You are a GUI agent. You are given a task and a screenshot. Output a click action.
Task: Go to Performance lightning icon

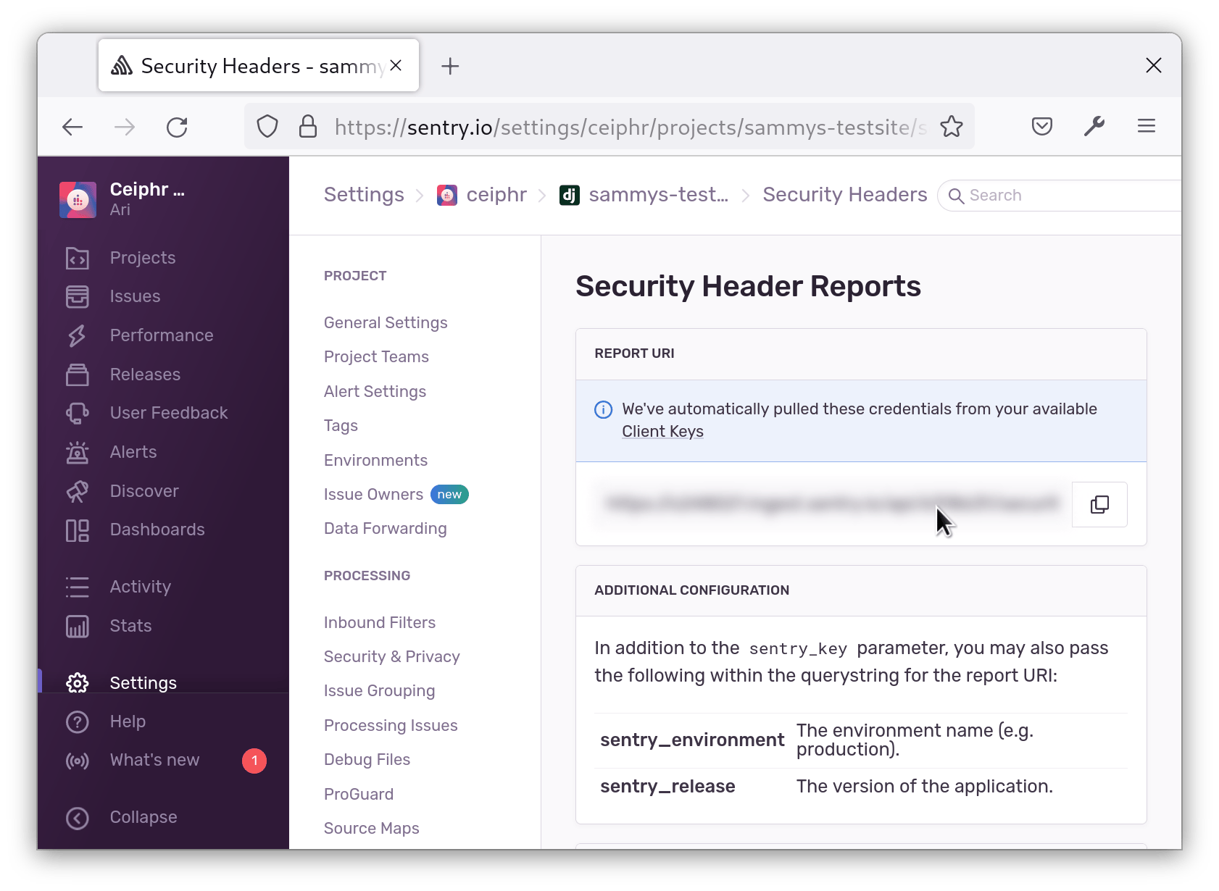78,335
